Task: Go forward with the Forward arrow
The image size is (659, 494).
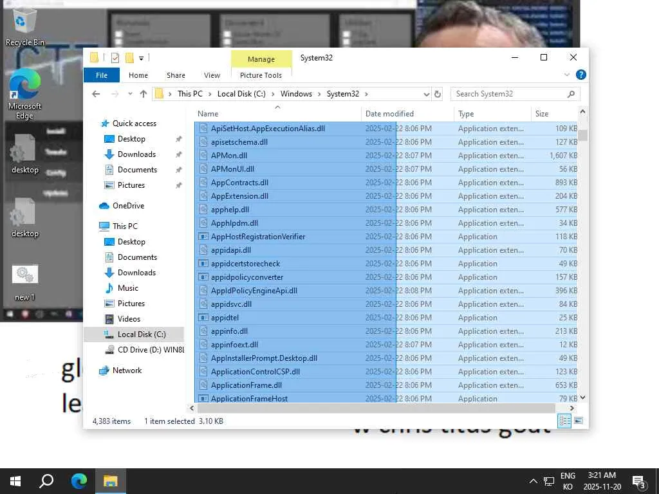Action: tap(115, 94)
